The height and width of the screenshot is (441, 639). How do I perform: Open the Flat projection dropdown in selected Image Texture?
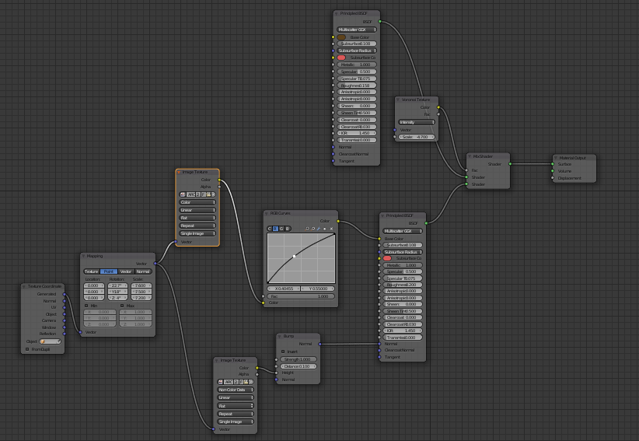click(197, 218)
